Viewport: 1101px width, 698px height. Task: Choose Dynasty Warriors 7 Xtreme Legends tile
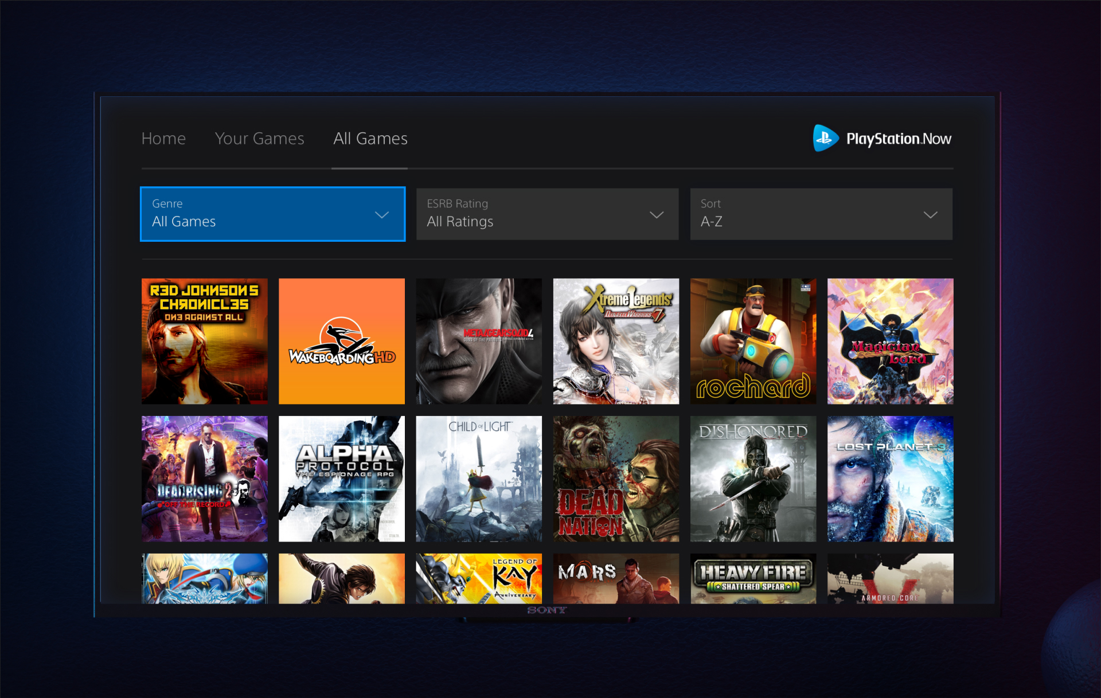coord(616,342)
